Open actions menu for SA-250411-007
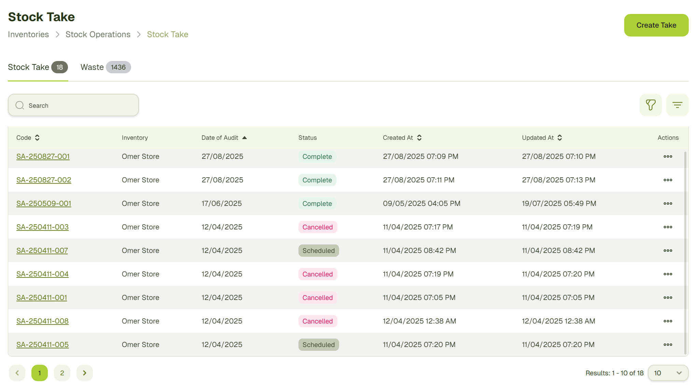This screenshot has width=699, height=391. (x=668, y=251)
